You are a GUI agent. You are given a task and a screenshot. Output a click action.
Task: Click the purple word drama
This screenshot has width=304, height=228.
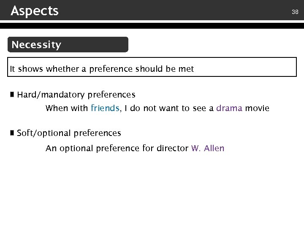point(229,108)
